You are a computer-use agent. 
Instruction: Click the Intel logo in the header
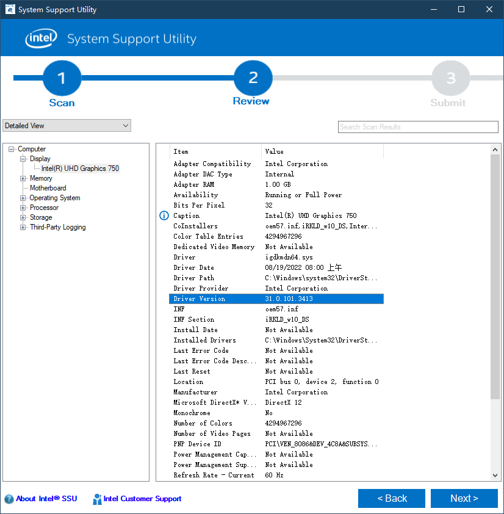[x=41, y=38]
